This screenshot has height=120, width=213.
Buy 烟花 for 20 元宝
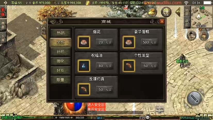[x=104, y=42]
